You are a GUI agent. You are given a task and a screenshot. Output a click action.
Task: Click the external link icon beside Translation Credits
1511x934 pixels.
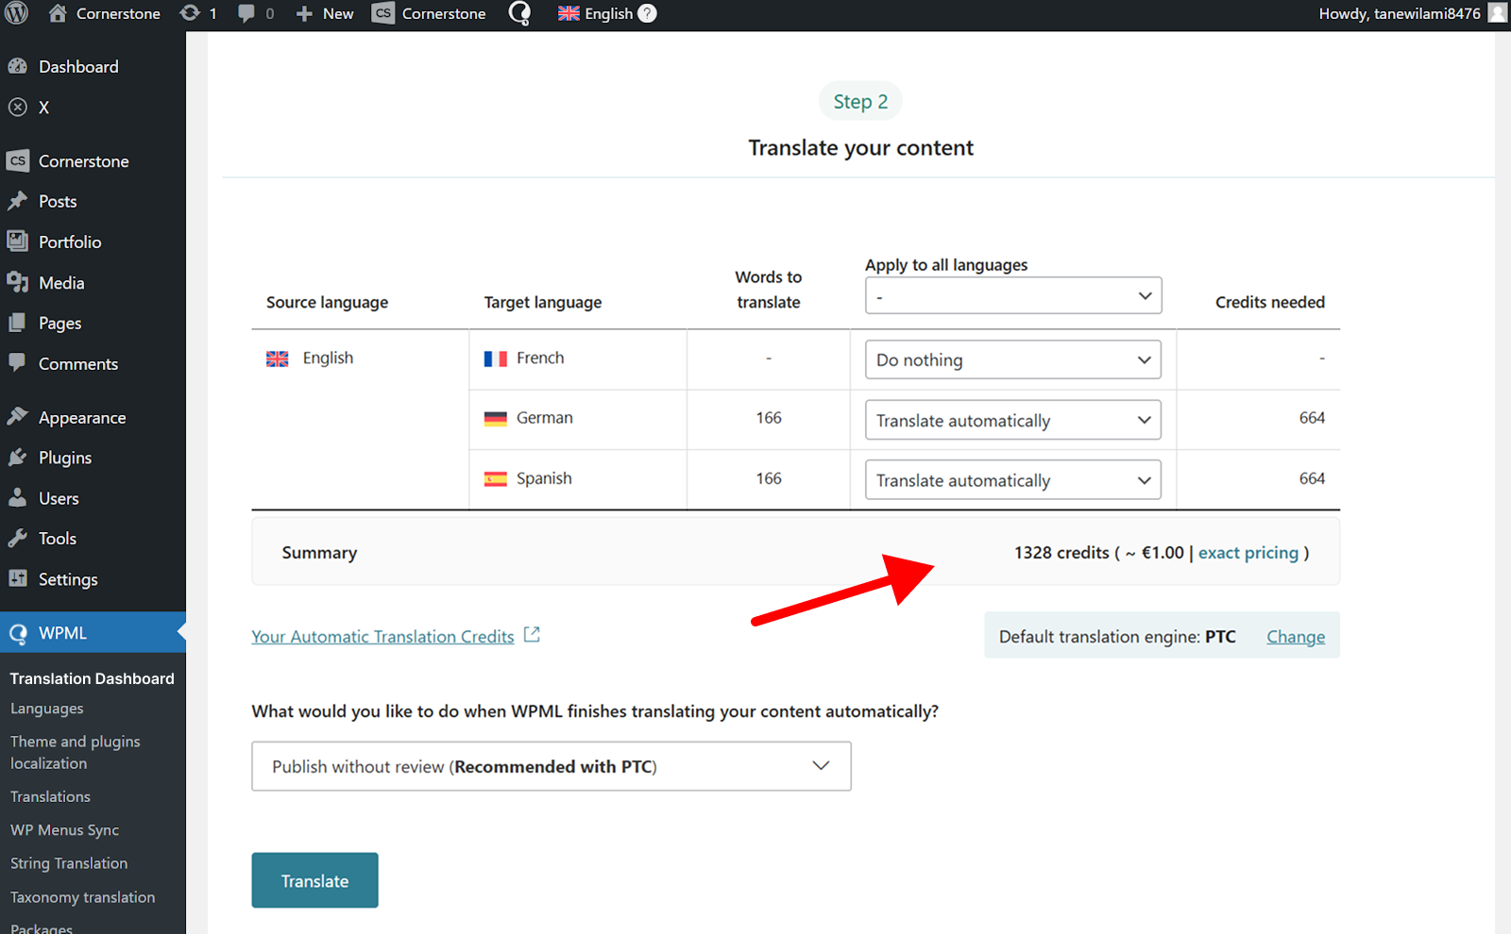pyautogui.click(x=533, y=634)
